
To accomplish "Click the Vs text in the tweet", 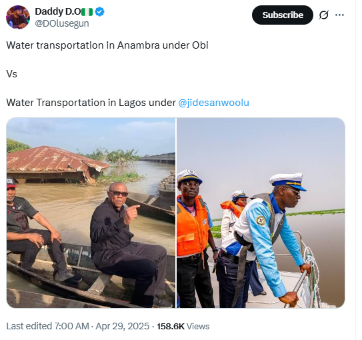I will [11, 74].
